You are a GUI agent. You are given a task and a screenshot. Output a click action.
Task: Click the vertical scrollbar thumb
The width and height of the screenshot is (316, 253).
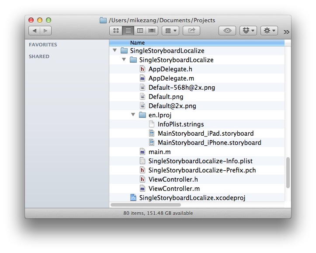[288, 173]
